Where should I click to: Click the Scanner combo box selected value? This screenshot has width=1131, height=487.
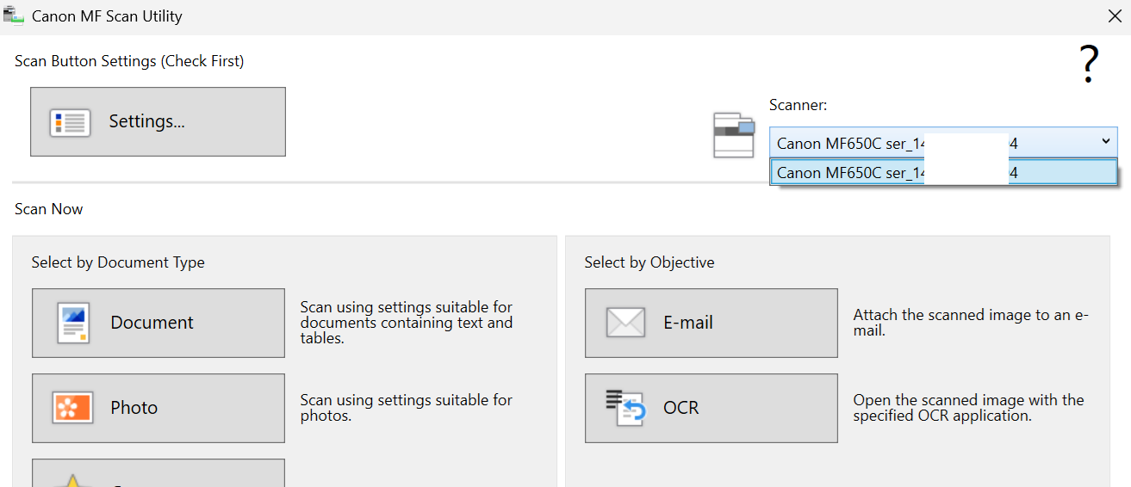pyautogui.click(x=896, y=143)
